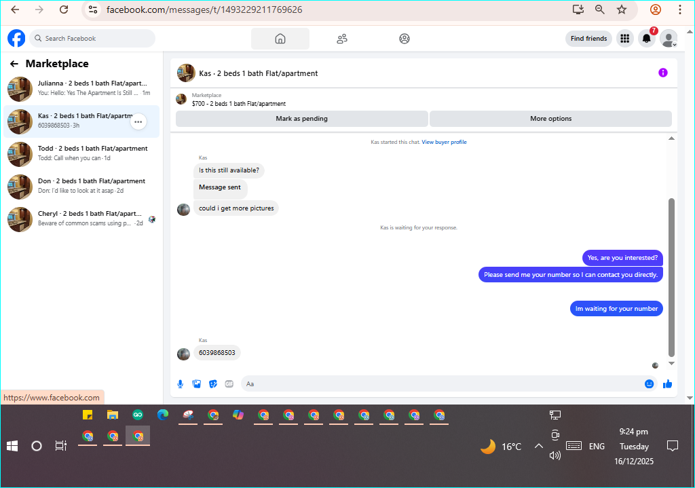Open options menu for Kas conversation
Screen dimensions: 695x488
pyautogui.click(x=138, y=122)
